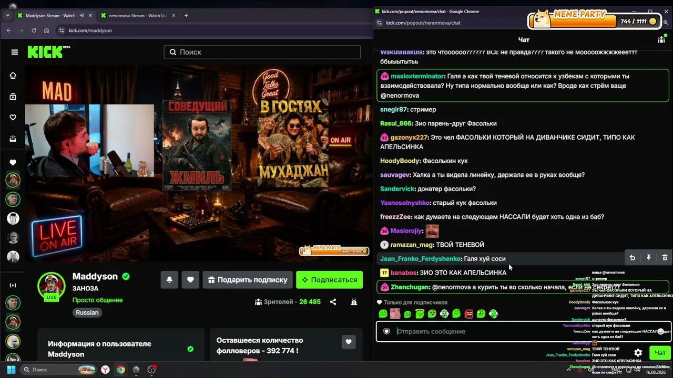This screenshot has width=673, height=378.
Task: Open Zhenchugan's username in chat
Action: pyautogui.click(x=410, y=287)
